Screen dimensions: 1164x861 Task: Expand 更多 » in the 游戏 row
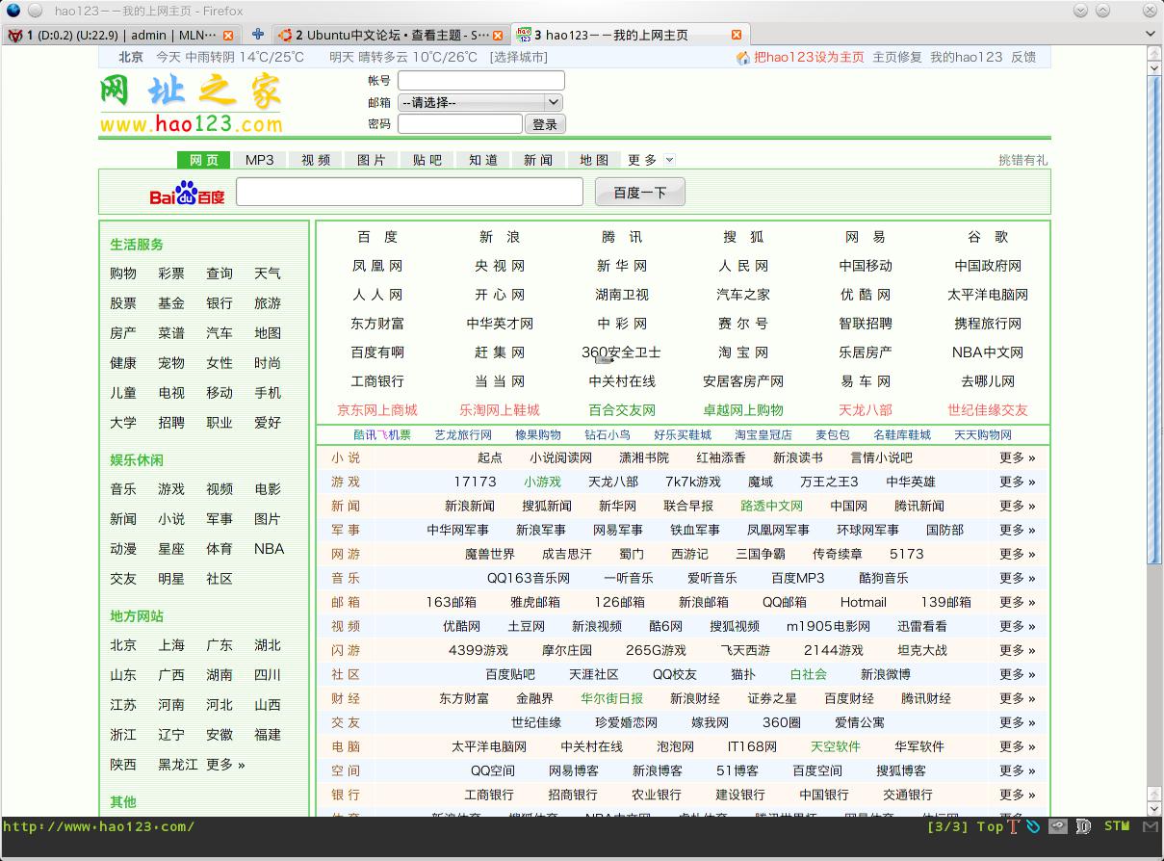pyautogui.click(x=1018, y=482)
